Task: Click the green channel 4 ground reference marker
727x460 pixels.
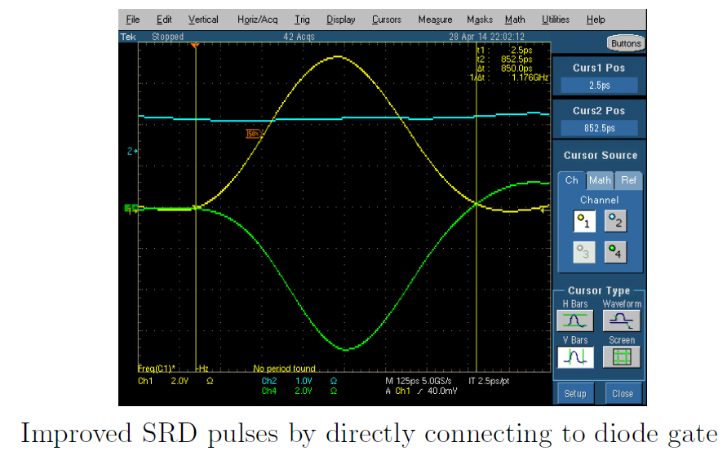Action: [130, 209]
